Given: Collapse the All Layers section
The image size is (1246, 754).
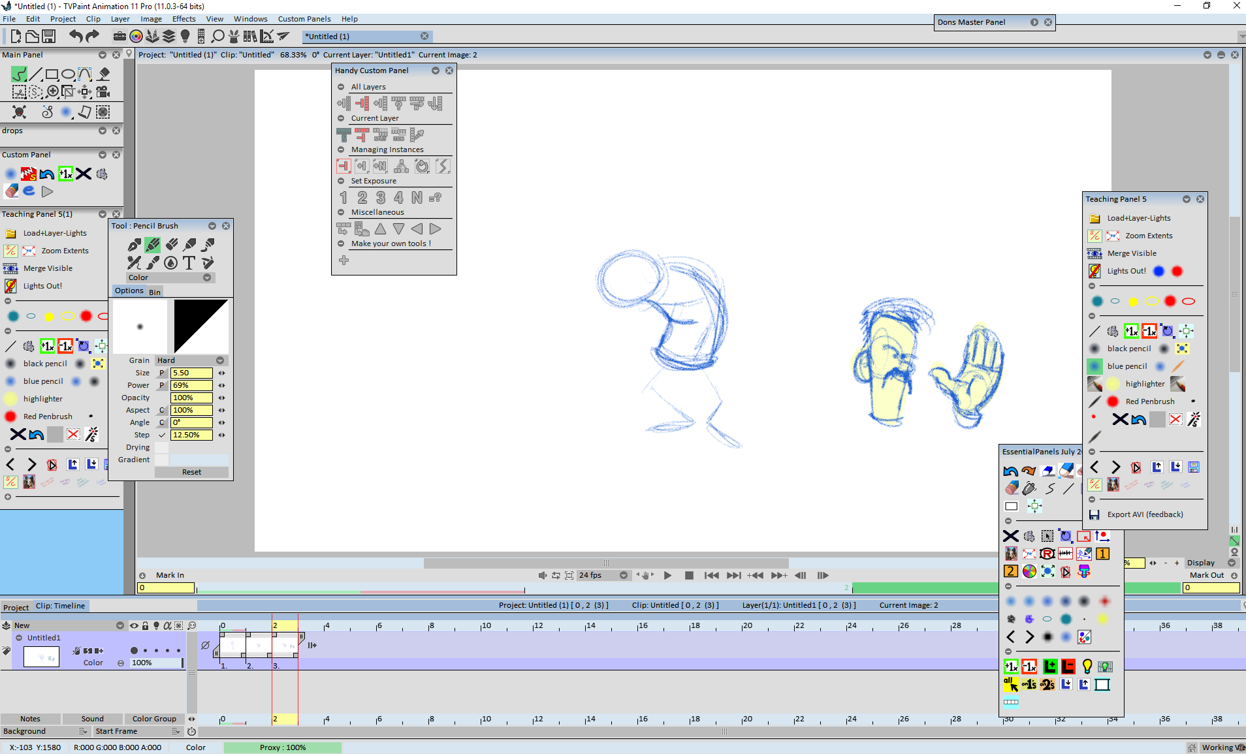Looking at the screenshot, I should click(x=340, y=87).
